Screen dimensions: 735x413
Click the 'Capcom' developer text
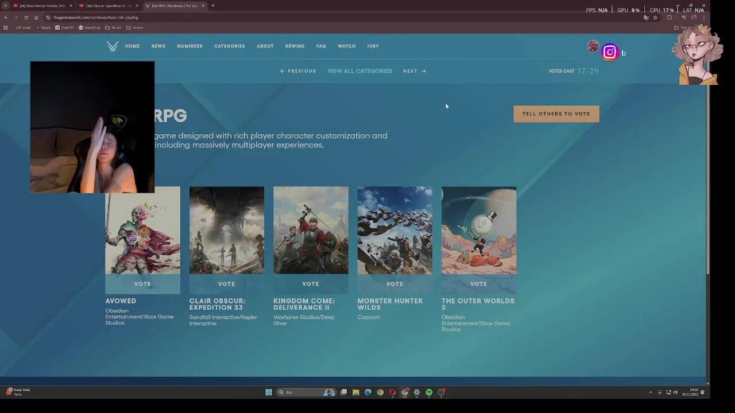369,317
